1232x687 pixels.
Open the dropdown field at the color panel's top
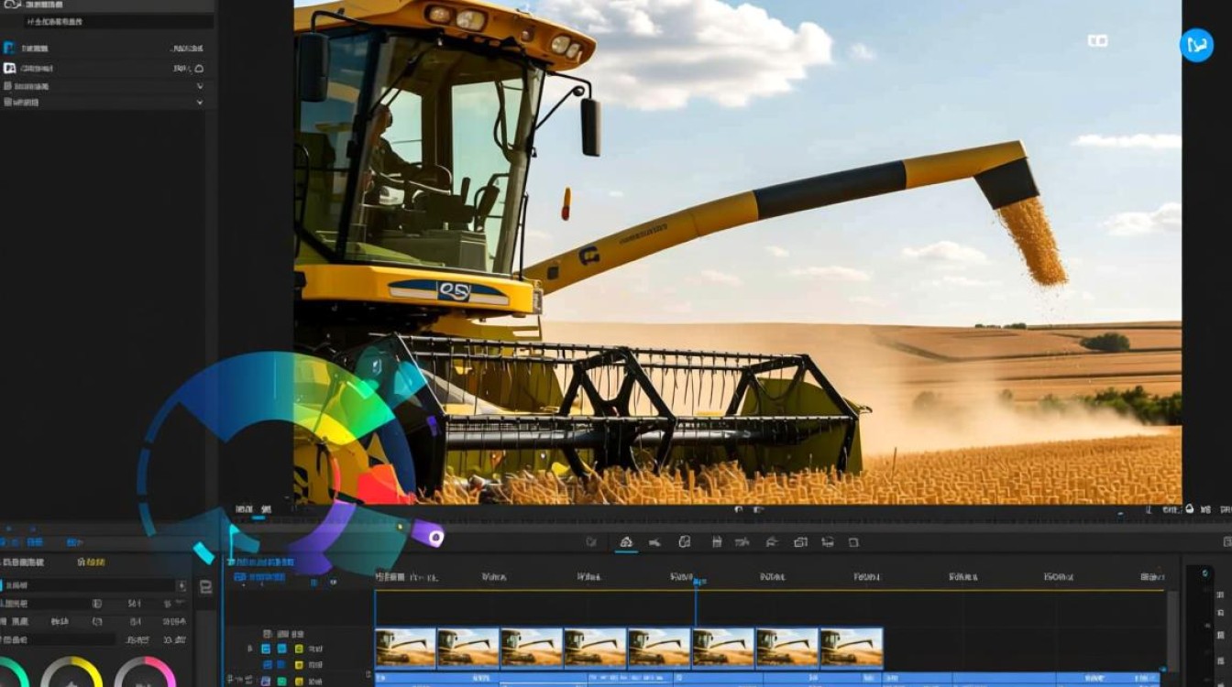[90, 584]
